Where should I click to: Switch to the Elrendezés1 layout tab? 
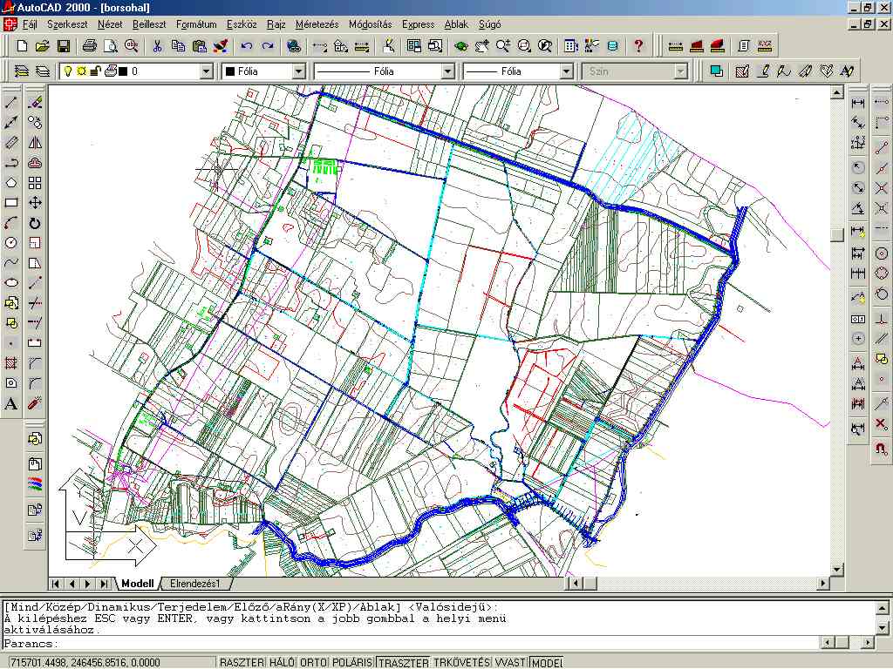tap(195, 584)
